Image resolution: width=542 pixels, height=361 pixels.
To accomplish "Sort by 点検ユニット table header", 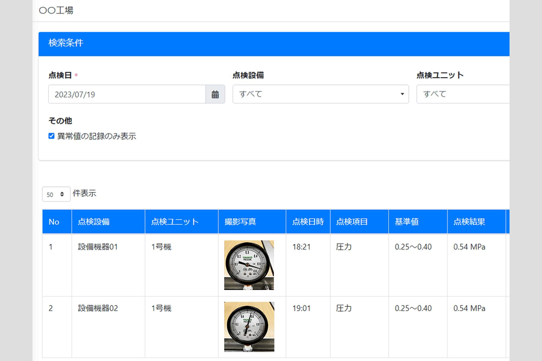I will (x=175, y=222).
